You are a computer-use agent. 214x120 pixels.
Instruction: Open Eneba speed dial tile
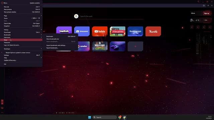pyautogui.click(x=84, y=46)
